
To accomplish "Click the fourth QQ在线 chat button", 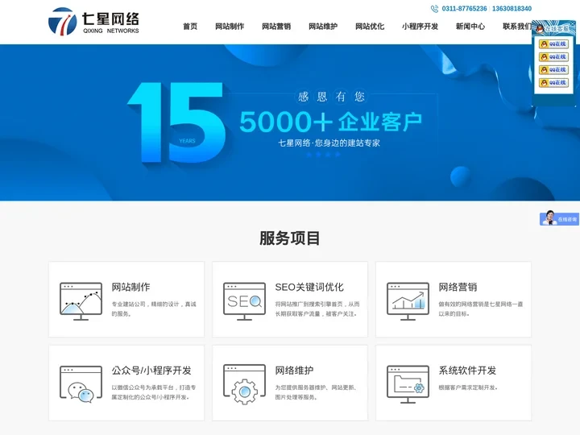I will (553, 83).
